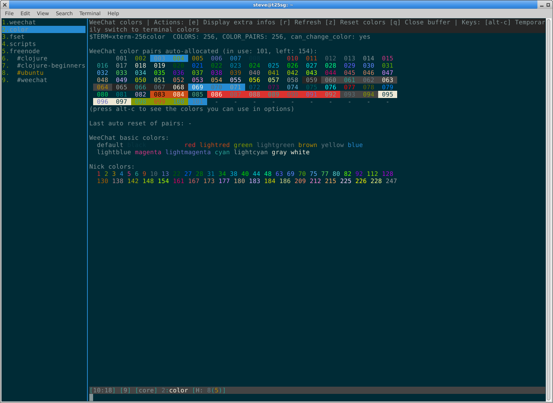Select the 5.freenode buffer
This screenshot has width=553, height=403.
[21, 51]
